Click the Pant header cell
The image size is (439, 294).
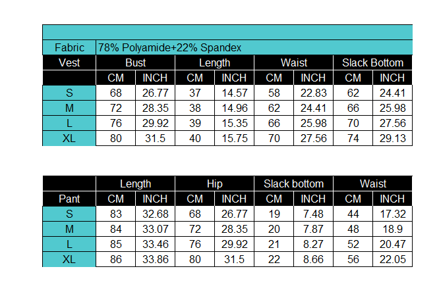[69, 199]
